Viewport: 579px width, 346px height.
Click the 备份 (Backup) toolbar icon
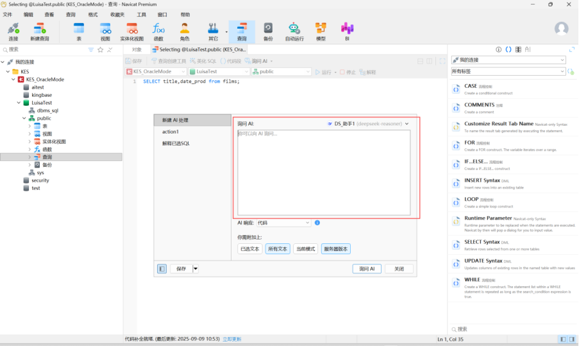[268, 31]
